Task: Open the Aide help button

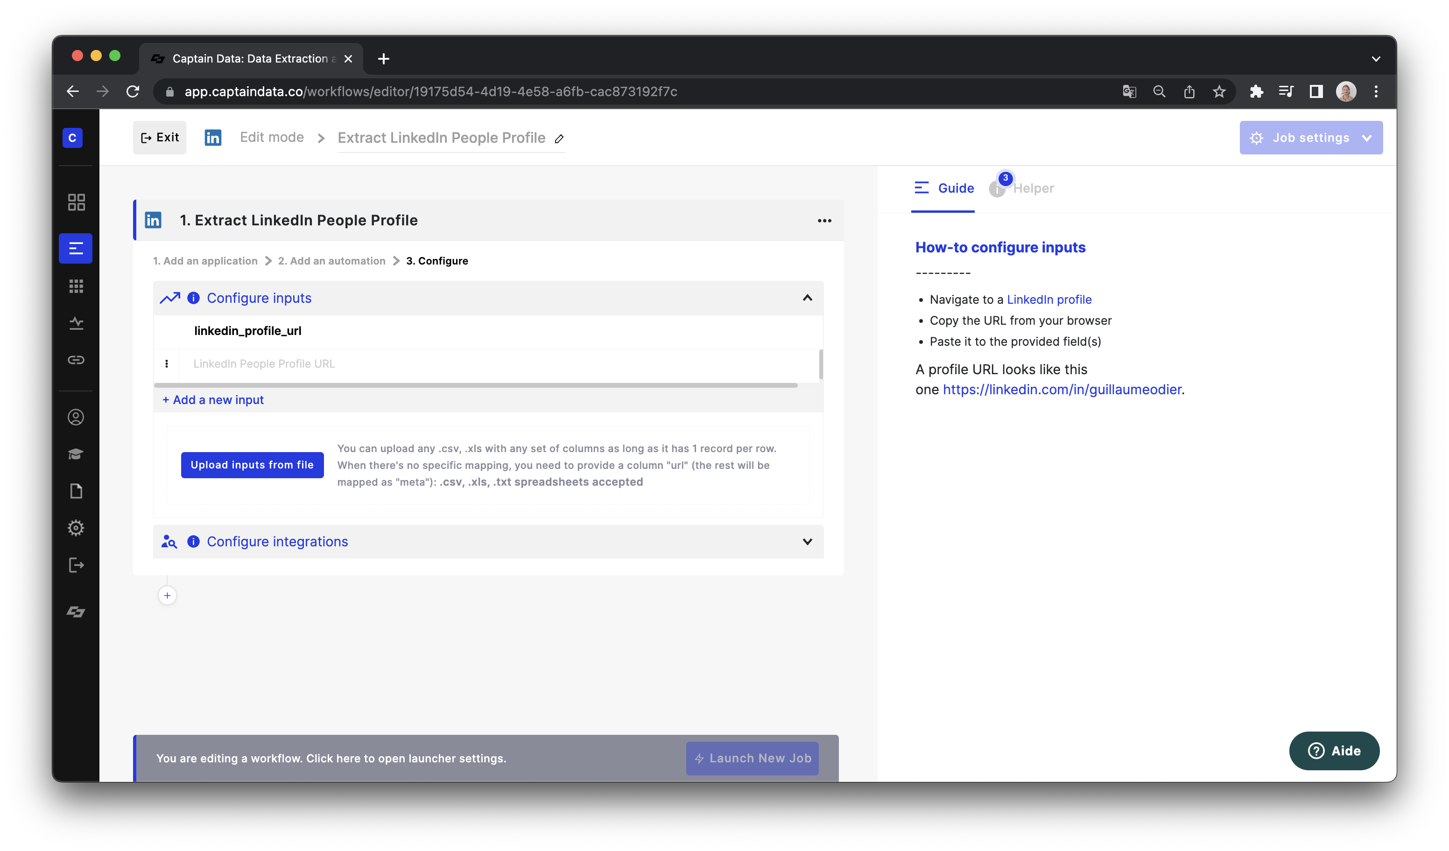Action: click(1334, 751)
